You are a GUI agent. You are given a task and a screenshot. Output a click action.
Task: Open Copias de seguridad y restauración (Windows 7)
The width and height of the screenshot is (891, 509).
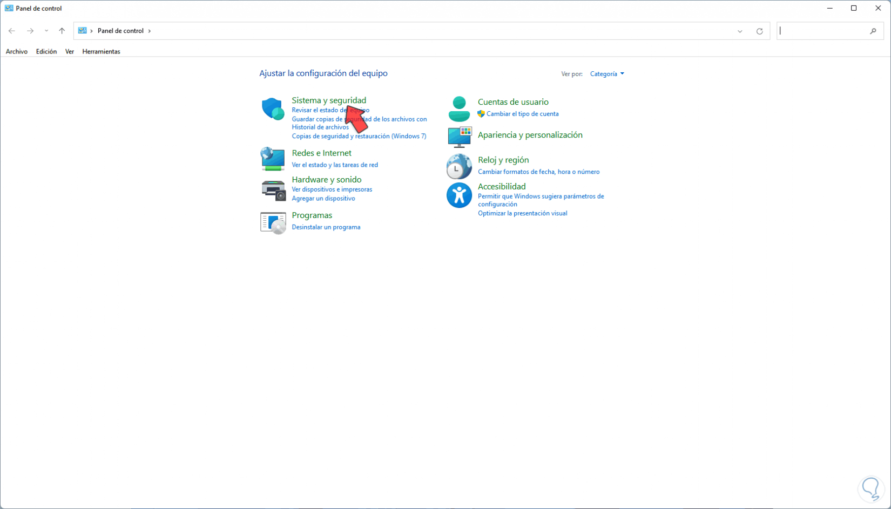(359, 136)
